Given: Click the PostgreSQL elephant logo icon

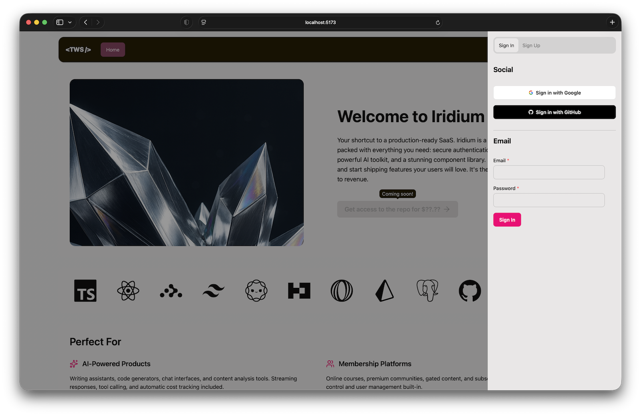Looking at the screenshot, I should pyautogui.click(x=427, y=291).
